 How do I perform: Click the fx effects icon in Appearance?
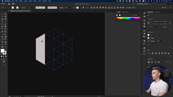(149, 44)
